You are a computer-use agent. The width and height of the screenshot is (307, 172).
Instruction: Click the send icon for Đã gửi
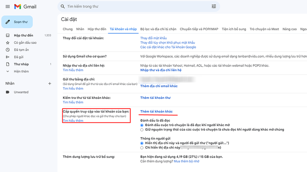[8, 57]
